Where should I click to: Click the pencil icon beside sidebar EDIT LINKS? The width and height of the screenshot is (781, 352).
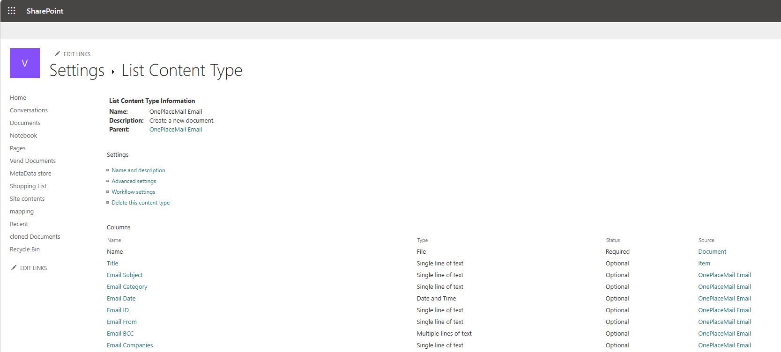pyautogui.click(x=14, y=268)
